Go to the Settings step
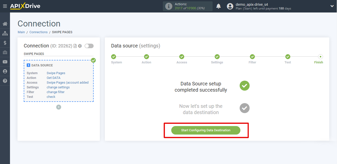 coord(217,59)
